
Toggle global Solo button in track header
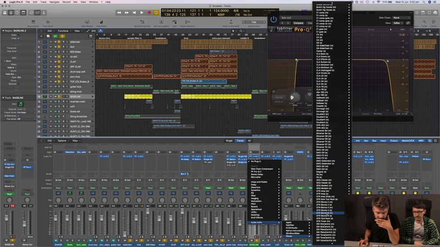[x=62, y=37]
